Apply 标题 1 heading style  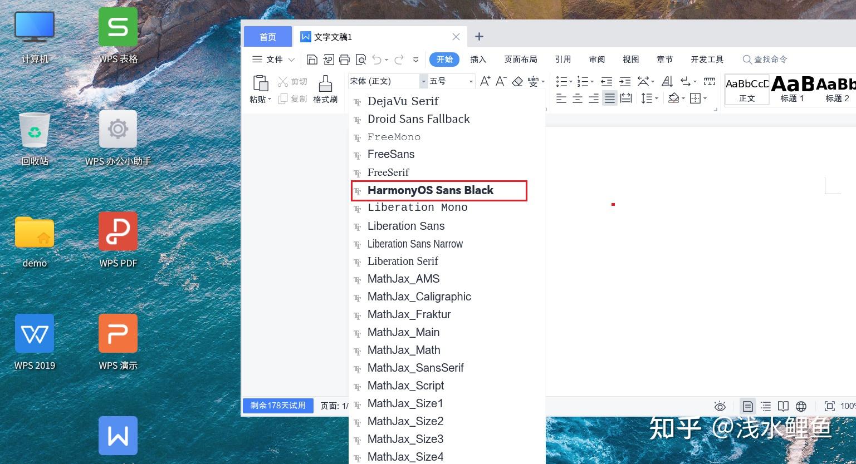[793, 89]
